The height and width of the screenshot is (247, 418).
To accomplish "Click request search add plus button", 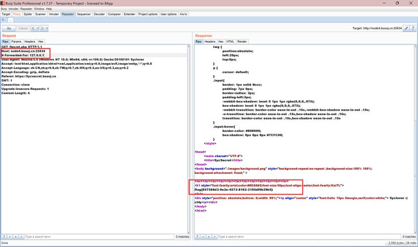I will coord(16,237).
